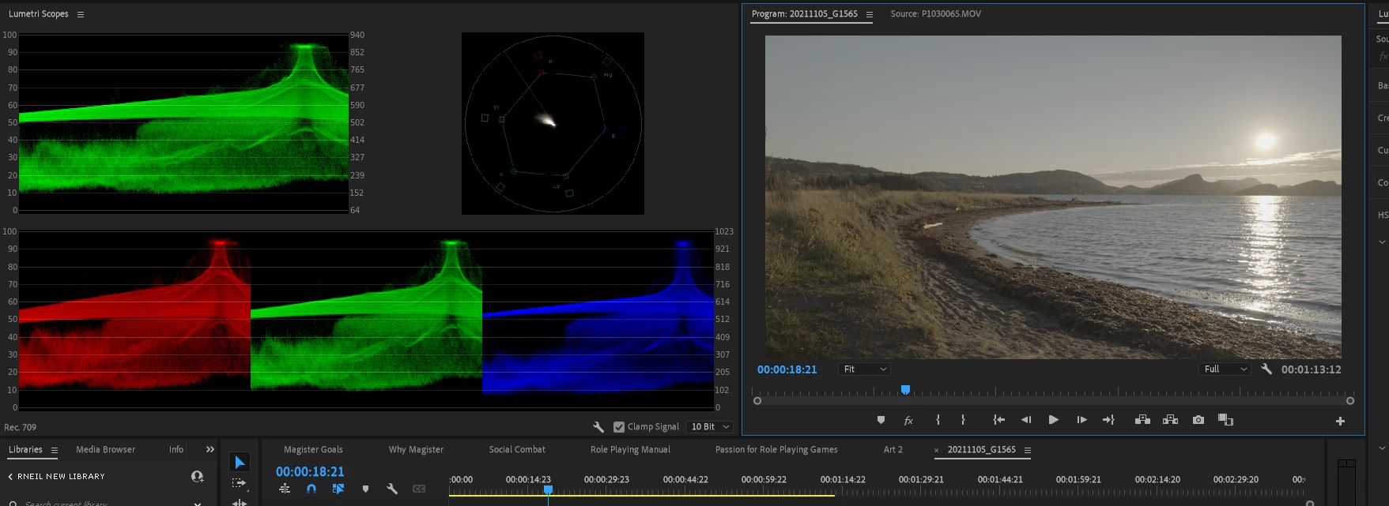1389x506 pixels.
Task: Switch to the Media Browser tab
Action: [x=105, y=450]
